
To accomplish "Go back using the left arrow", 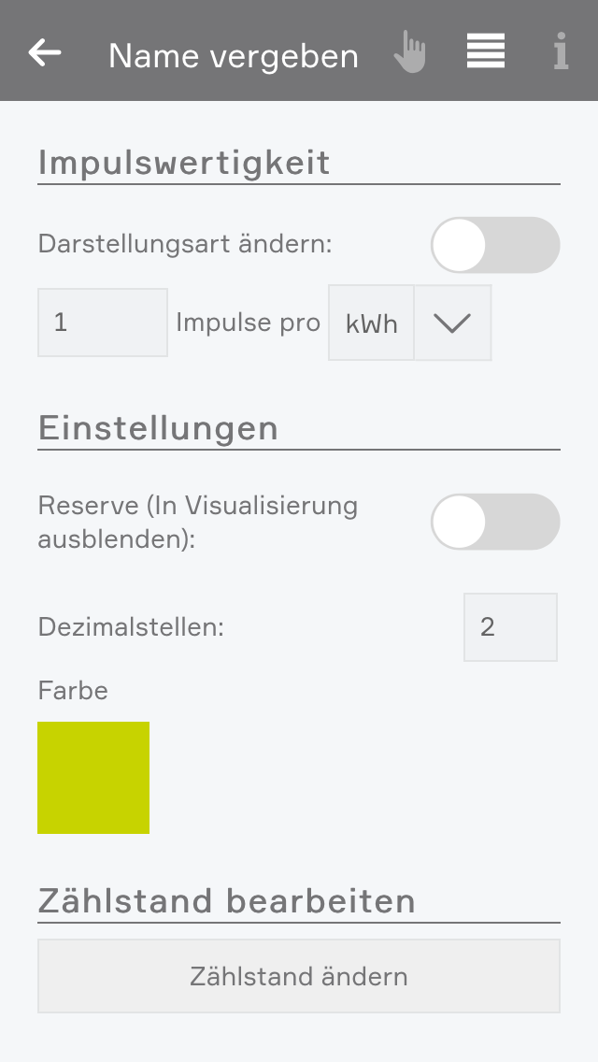I will pyautogui.click(x=45, y=53).
